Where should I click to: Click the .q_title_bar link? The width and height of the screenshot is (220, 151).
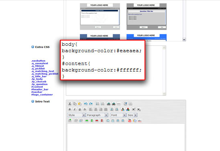[x=39, y=76]
